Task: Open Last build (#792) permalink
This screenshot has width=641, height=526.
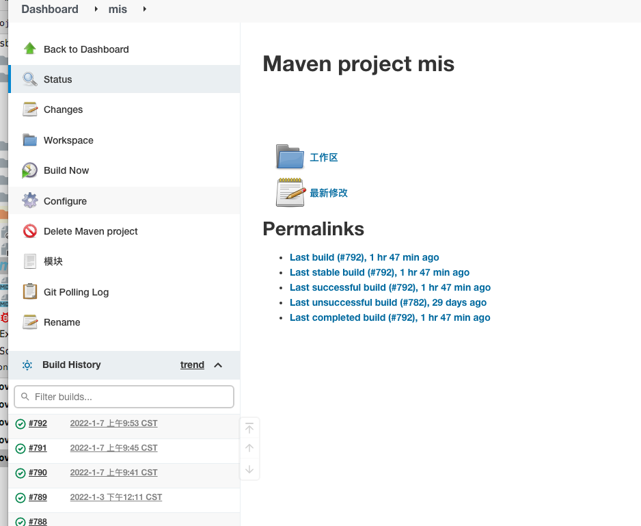Action: tap(364, 257)
